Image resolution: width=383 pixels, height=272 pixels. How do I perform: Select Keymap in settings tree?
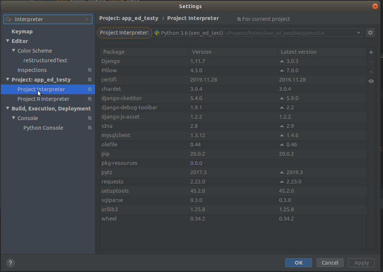coord(22,31)
